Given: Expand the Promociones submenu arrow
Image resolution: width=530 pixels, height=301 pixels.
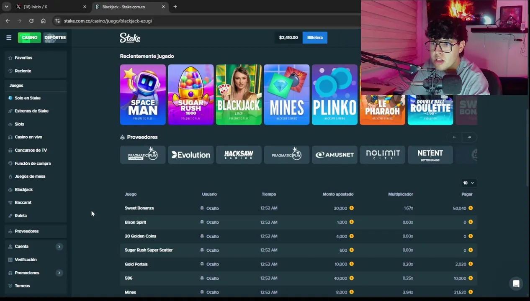Looking at the screenshot, I should pyautogui.click(x=59, y=273).
